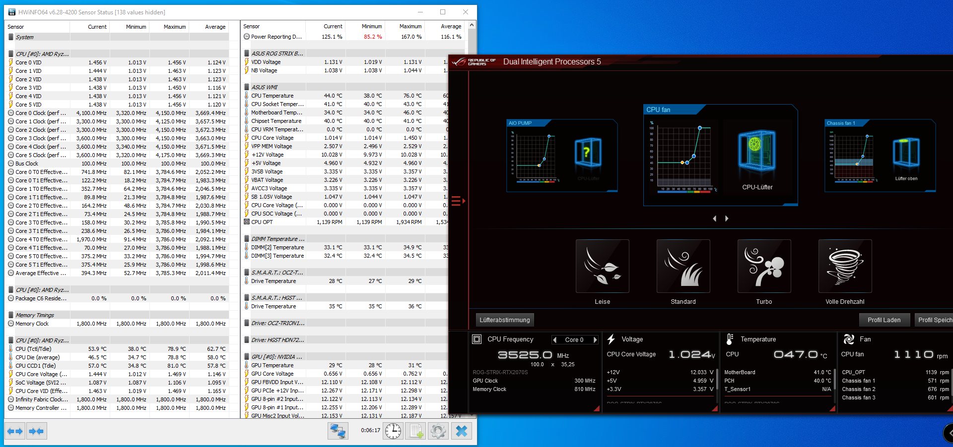
Task: Click the HWiNFO settings gear icon
Action: click(x=438, y=431)
